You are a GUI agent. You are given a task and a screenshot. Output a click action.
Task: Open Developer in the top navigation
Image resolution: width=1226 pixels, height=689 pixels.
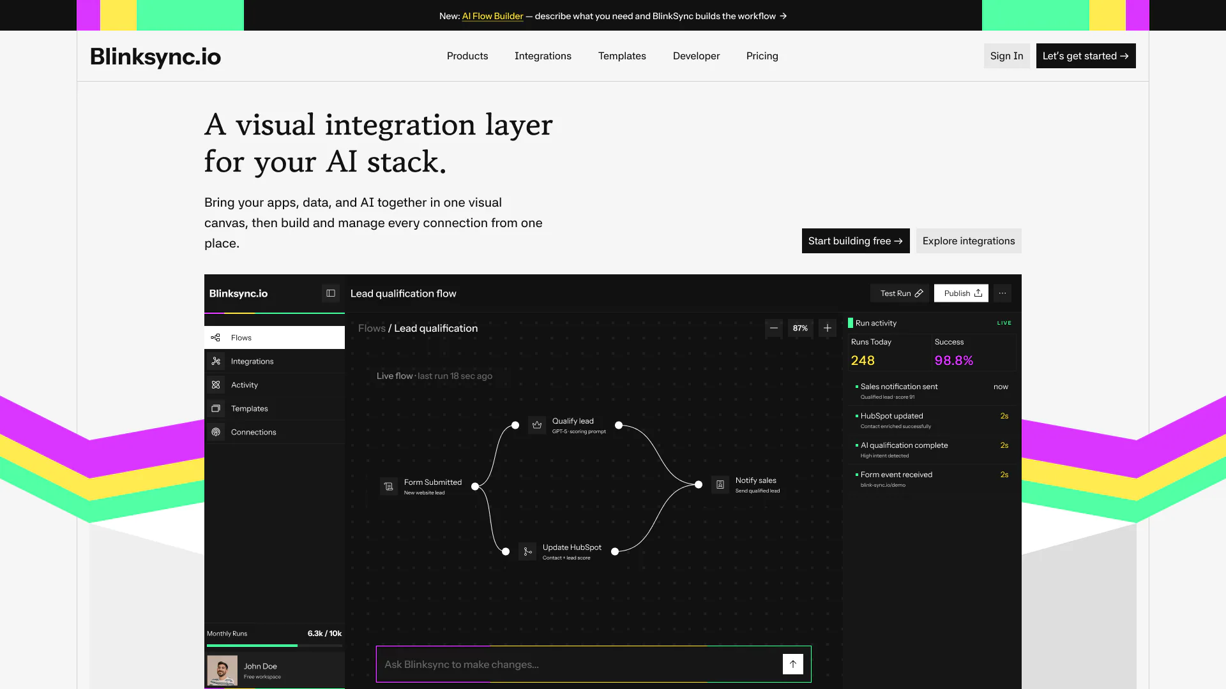(696, 56)
